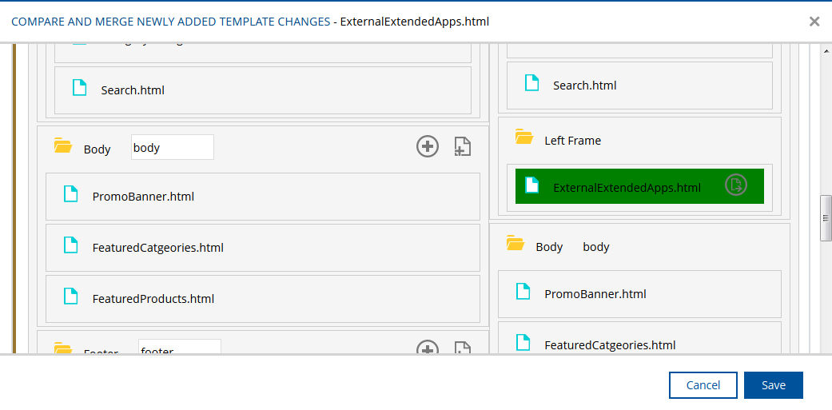Collapse the left Body folder
This screenshot has width=832, height=410.
coord(62,146)
